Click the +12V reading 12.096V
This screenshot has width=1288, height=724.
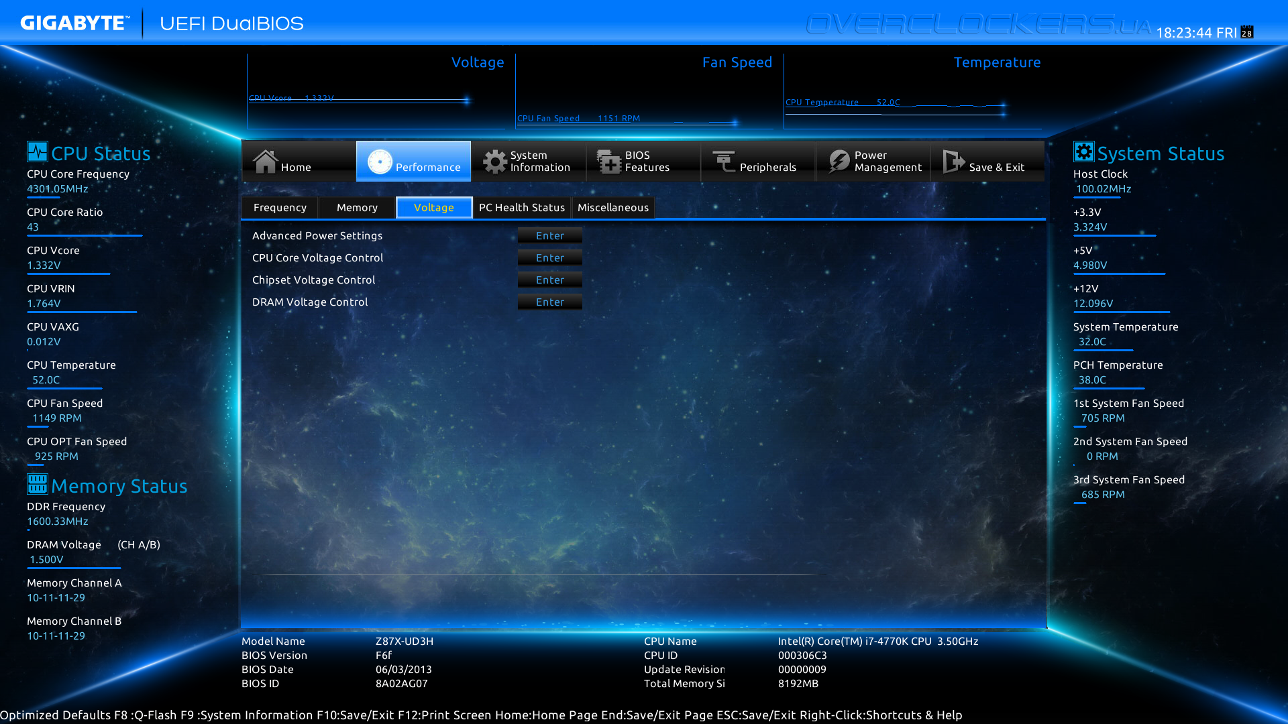pos(1093,303)
